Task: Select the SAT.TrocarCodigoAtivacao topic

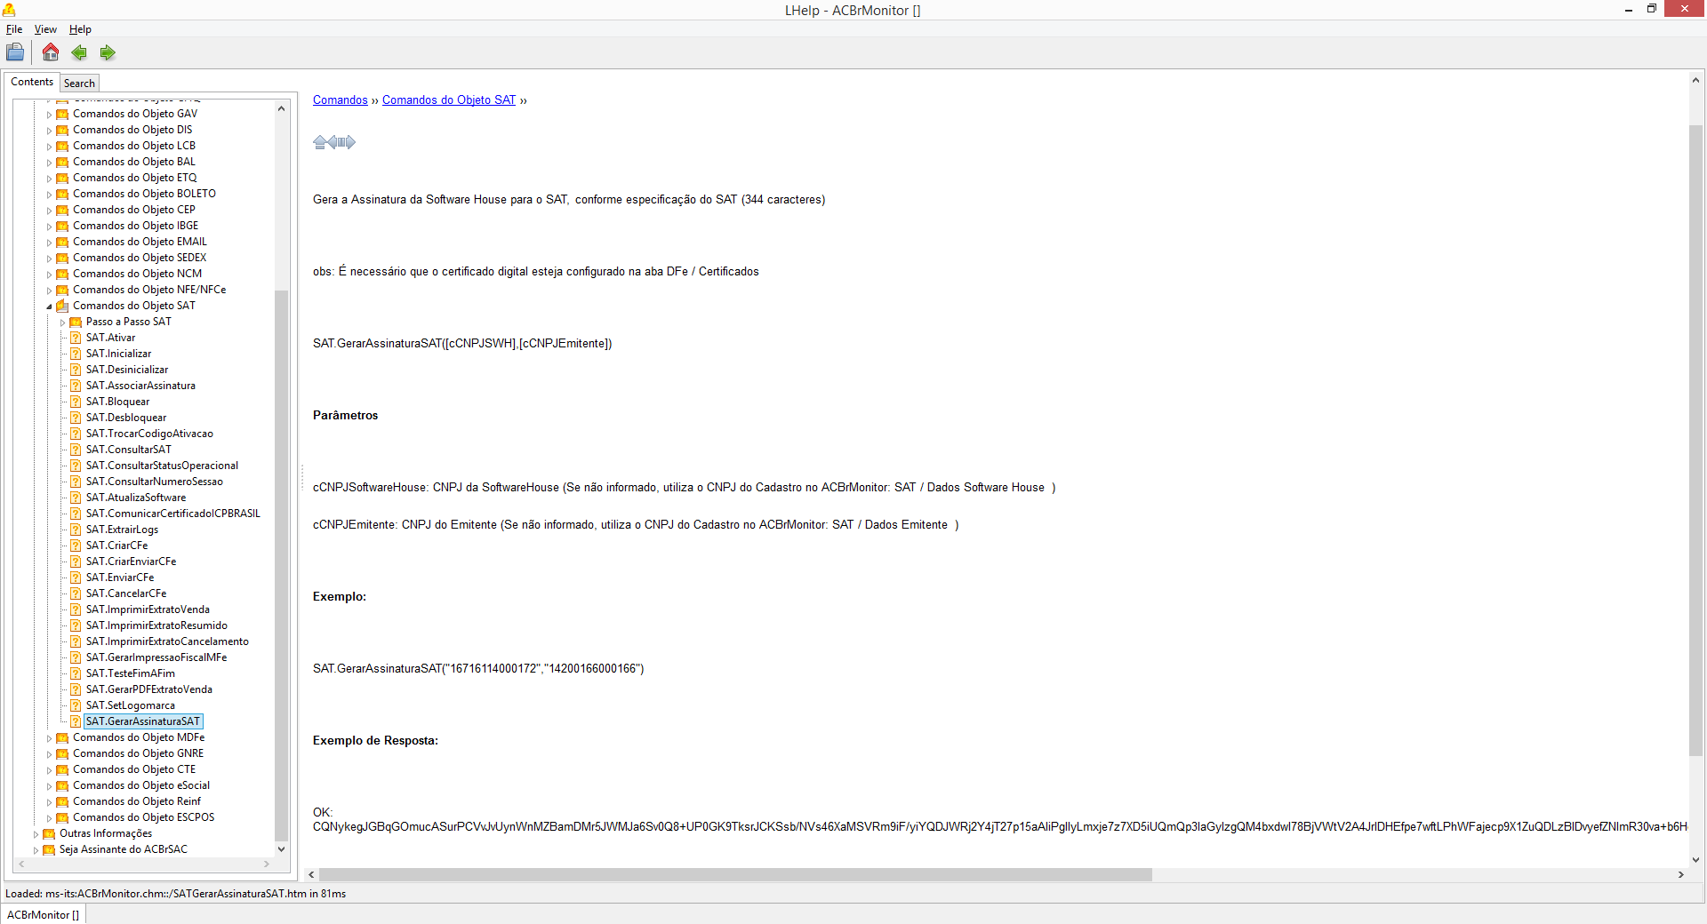Action: (149, 434)
